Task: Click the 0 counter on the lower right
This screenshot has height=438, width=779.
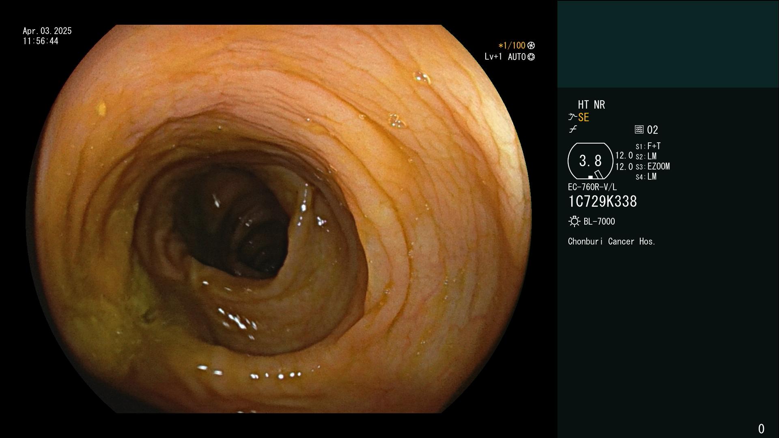Action: (761, 429)
